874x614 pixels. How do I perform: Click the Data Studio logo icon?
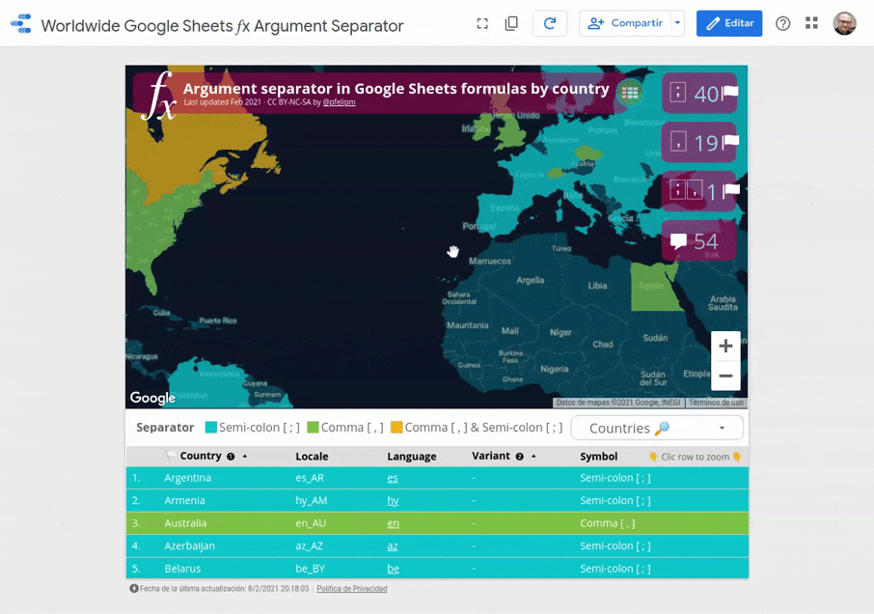pos(21,23)
